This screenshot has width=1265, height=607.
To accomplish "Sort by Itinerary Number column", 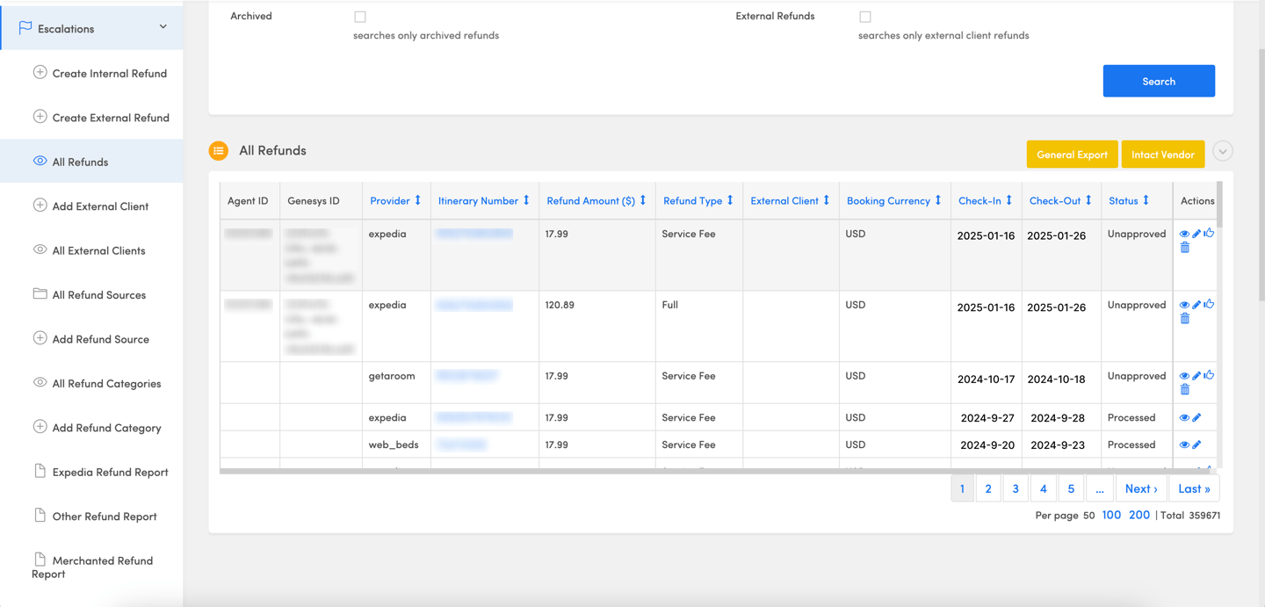I will 484,200.
